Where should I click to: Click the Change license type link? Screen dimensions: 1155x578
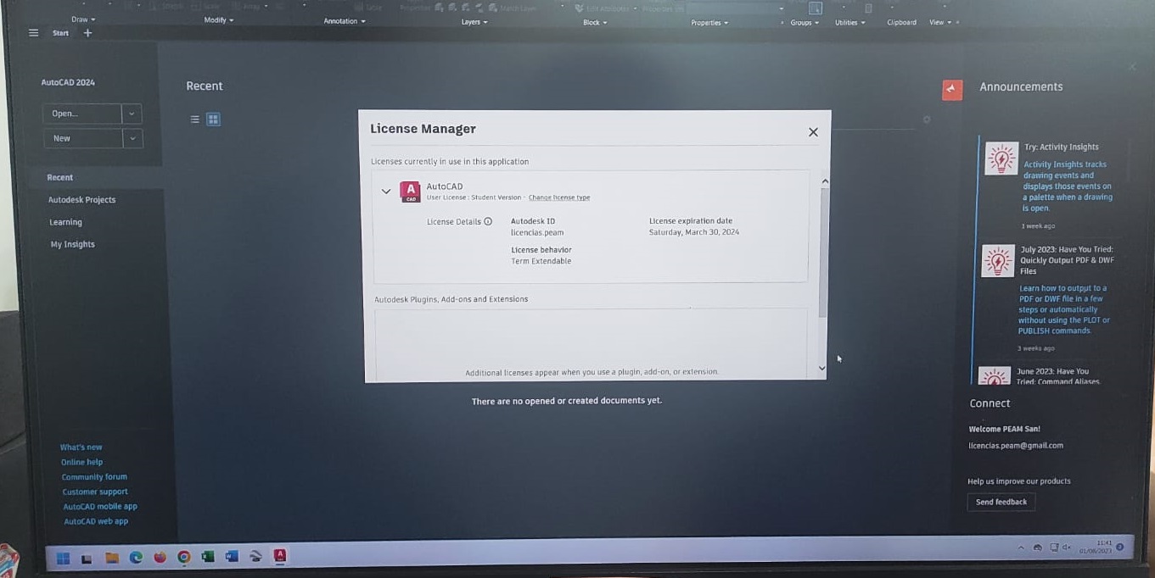coord(558,197)
